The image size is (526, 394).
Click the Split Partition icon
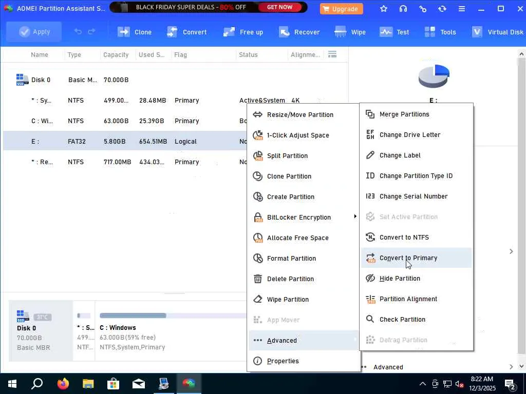(257, 156)
